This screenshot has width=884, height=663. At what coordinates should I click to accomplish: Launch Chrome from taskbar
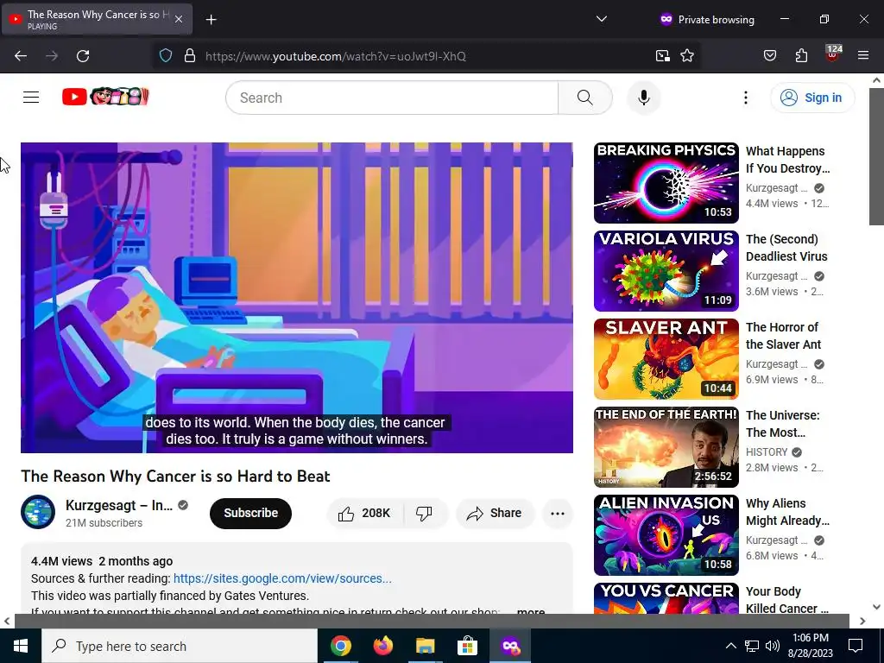click(340, 646)
